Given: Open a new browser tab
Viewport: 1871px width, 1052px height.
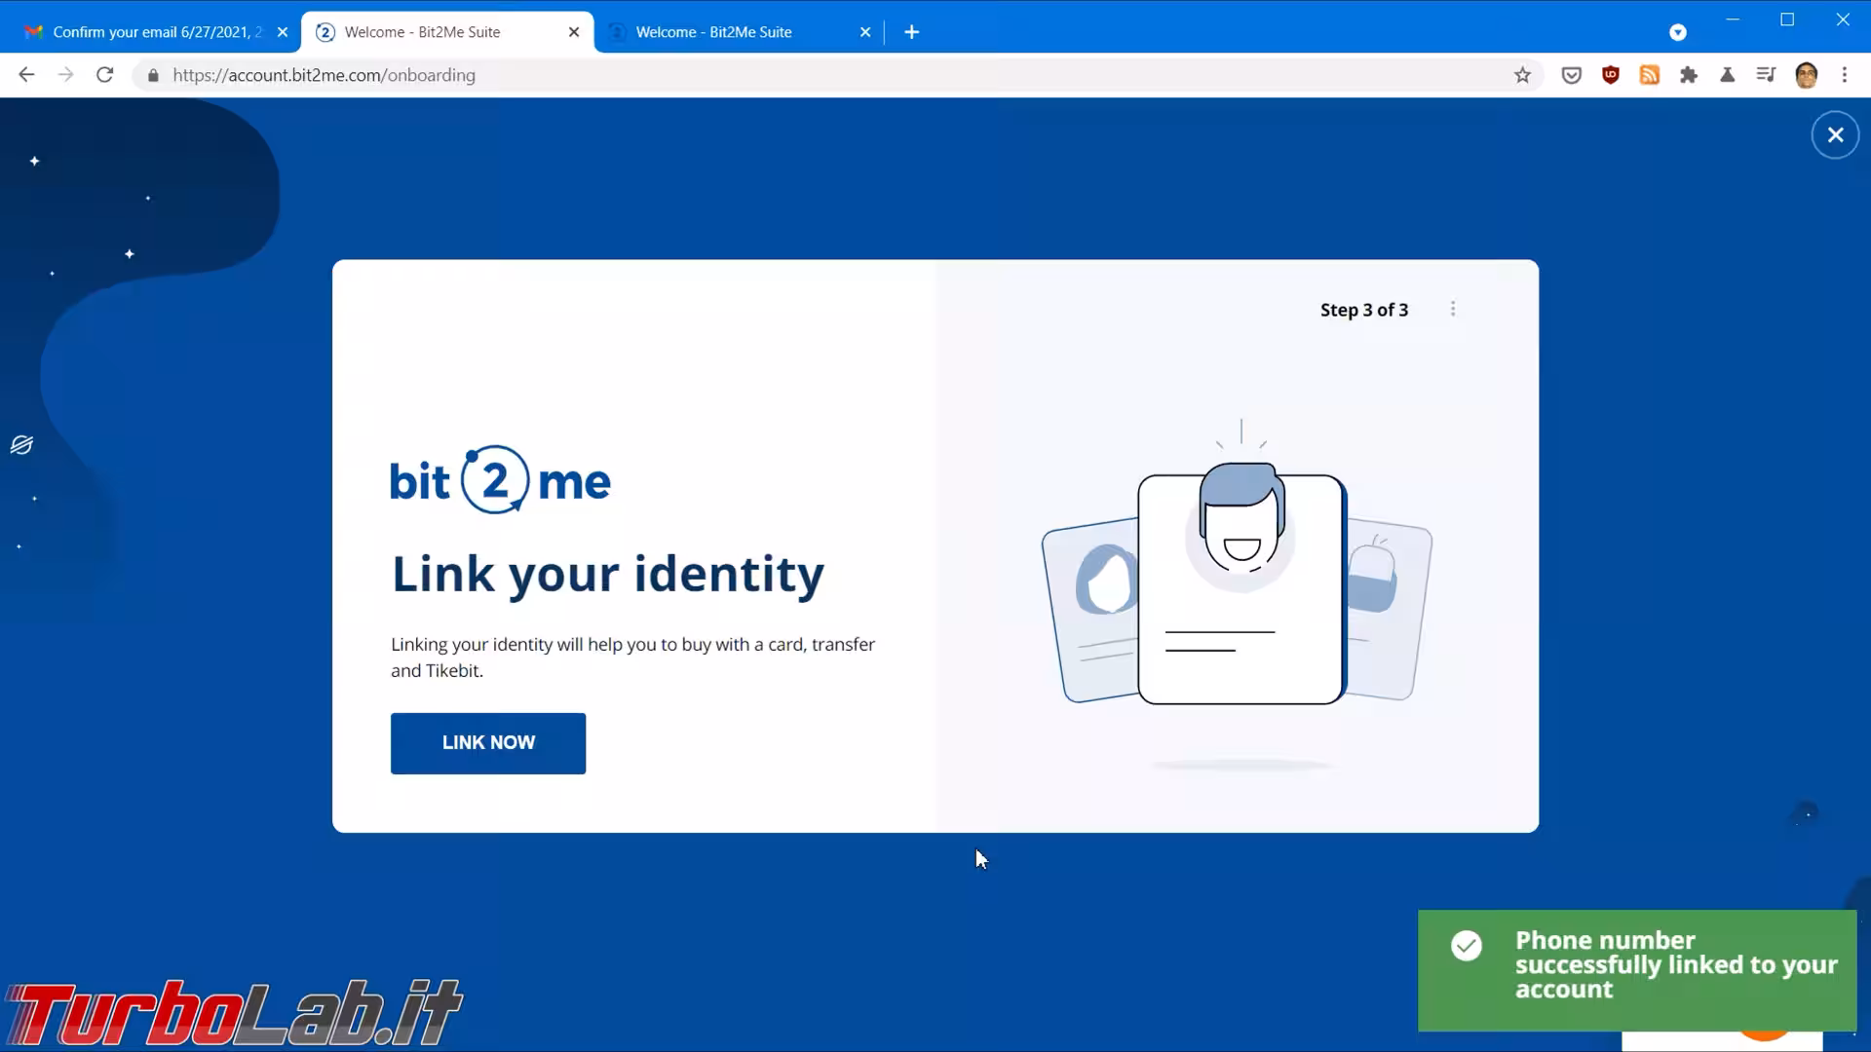Looking at the screenshot, I should [911, 32].
